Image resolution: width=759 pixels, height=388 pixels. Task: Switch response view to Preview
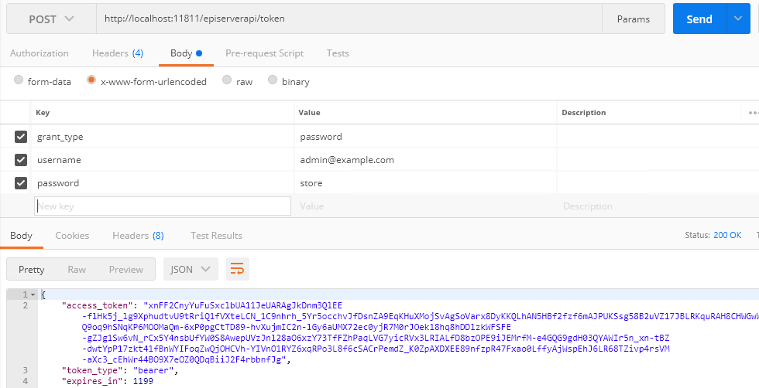pos(125,270)
